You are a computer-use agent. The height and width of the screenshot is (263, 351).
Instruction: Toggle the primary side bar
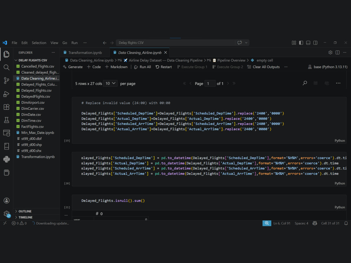301,43
